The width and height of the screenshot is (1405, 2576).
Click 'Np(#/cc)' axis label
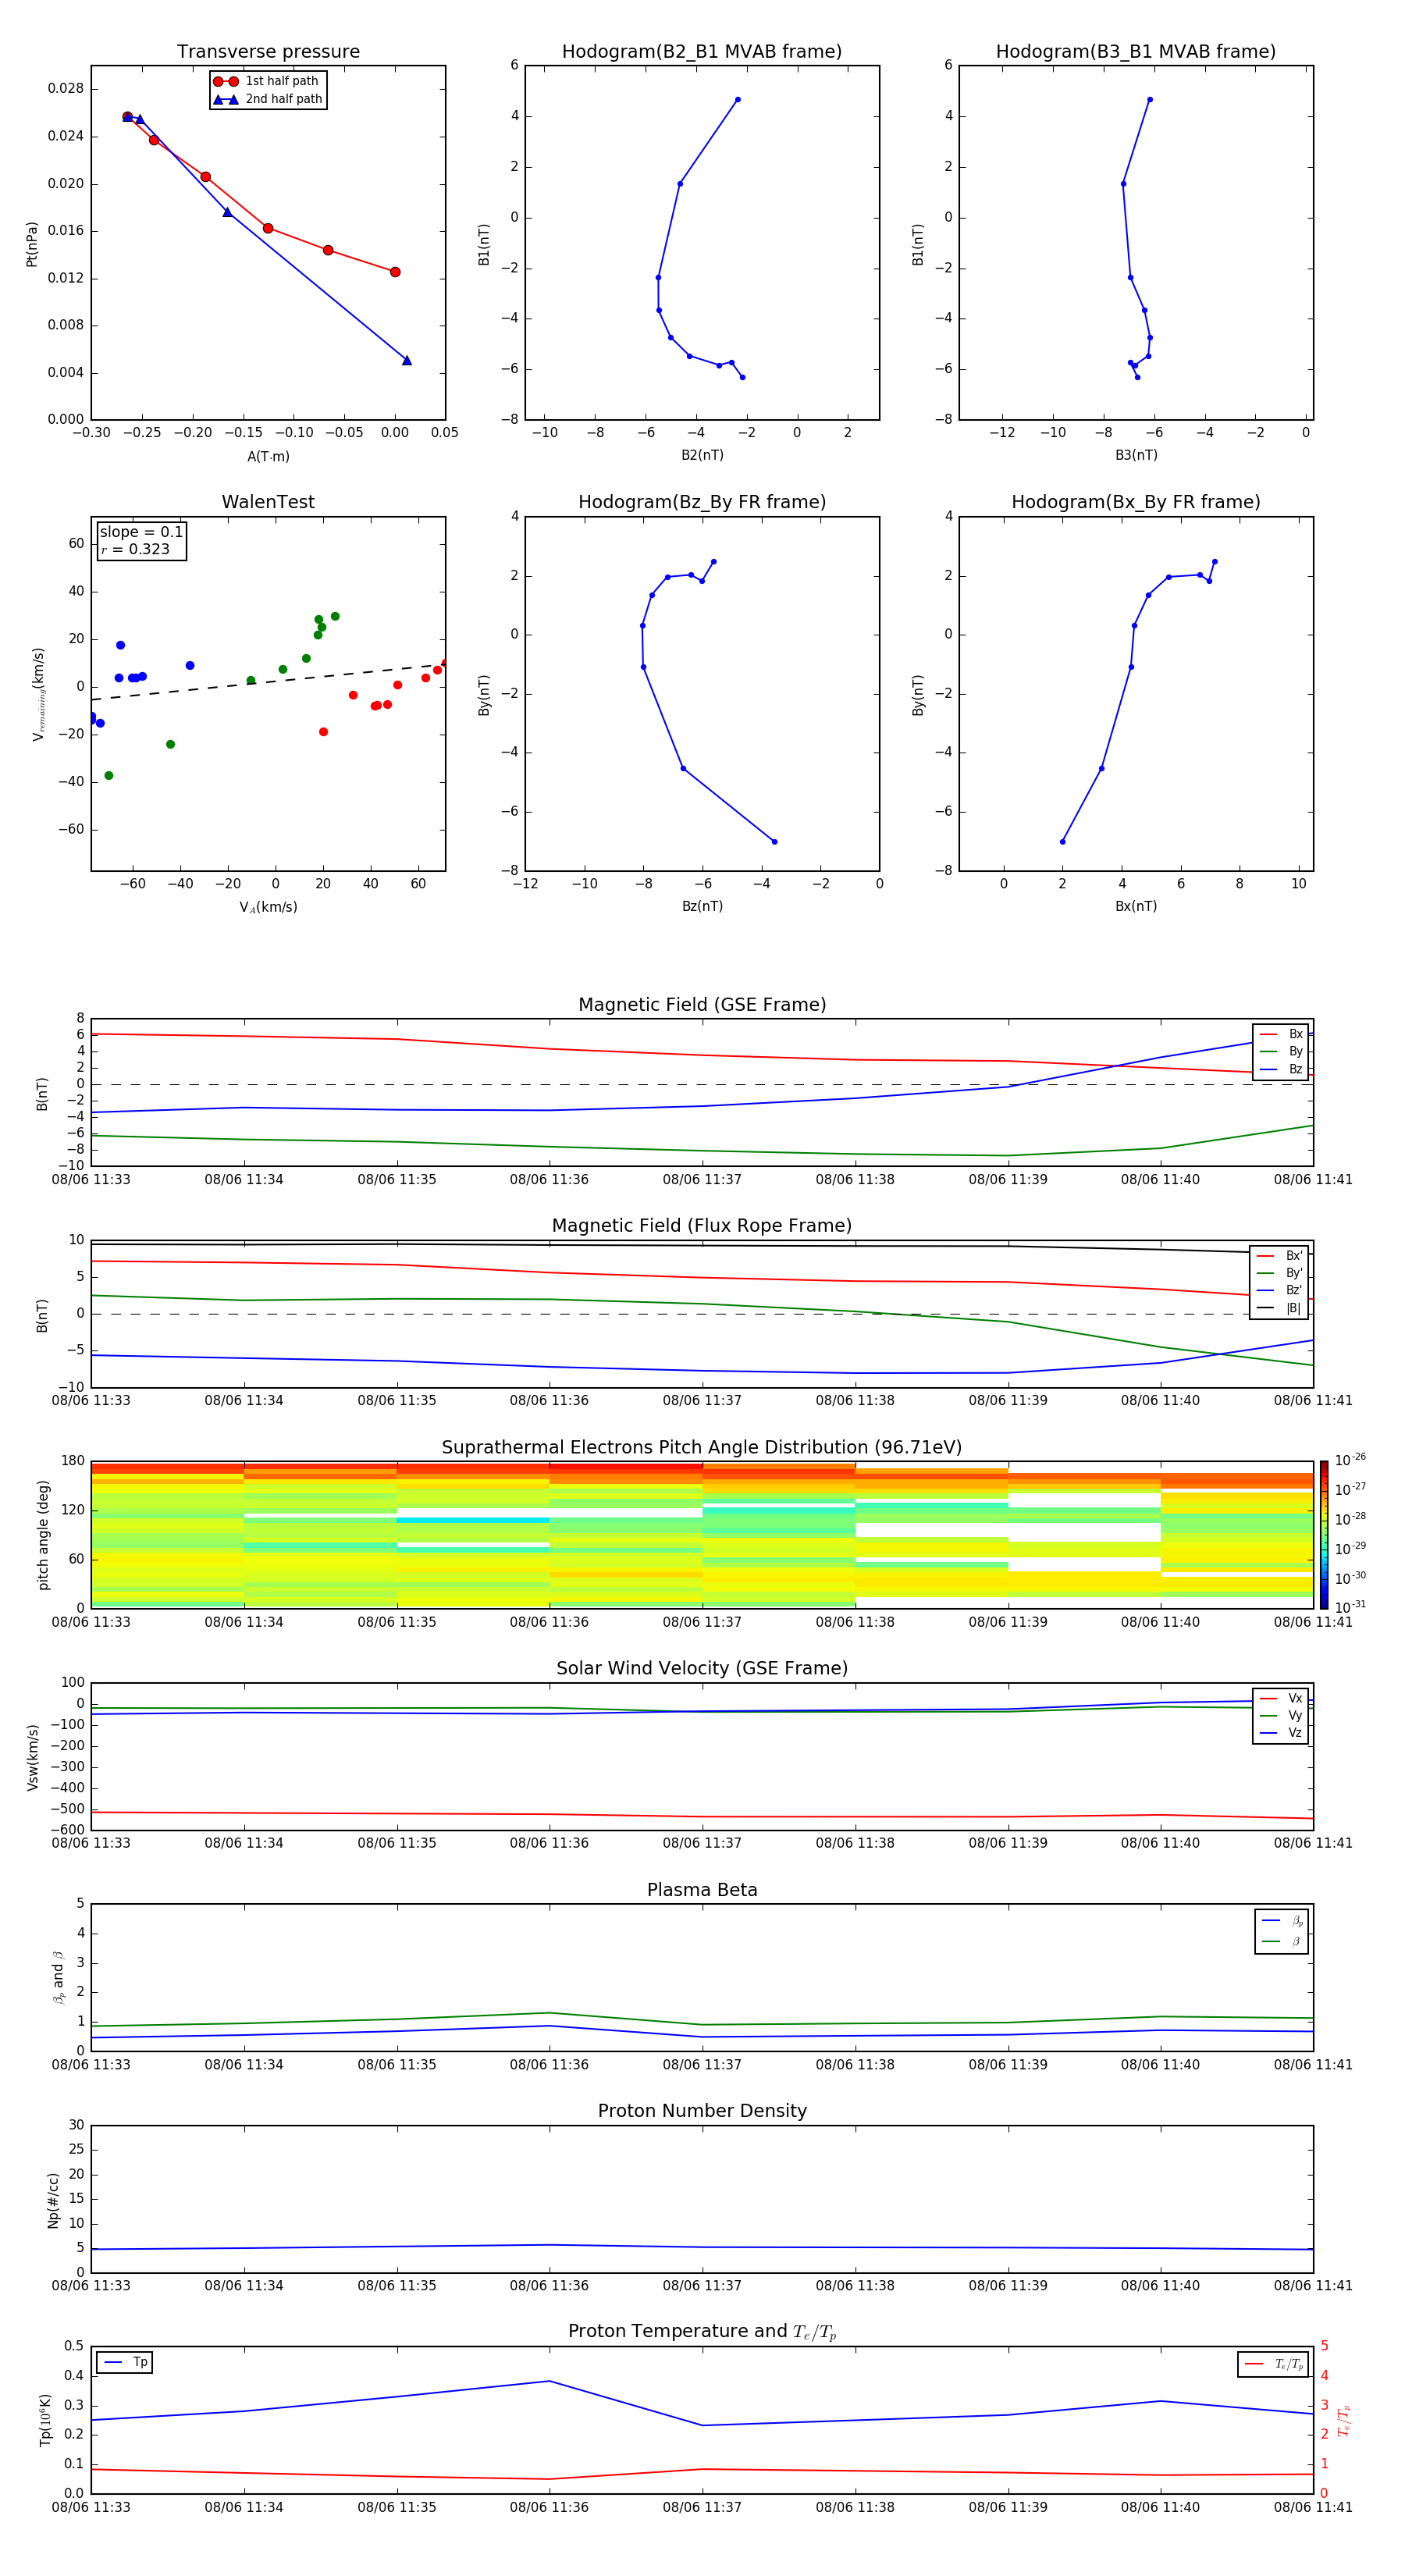[x=53, y=2200]
